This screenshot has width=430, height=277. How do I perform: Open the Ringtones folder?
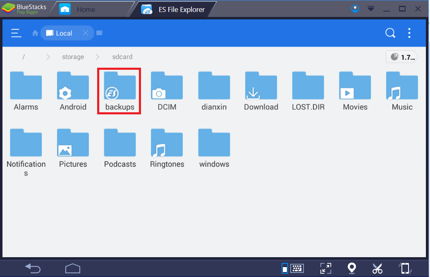pos(167,148)
